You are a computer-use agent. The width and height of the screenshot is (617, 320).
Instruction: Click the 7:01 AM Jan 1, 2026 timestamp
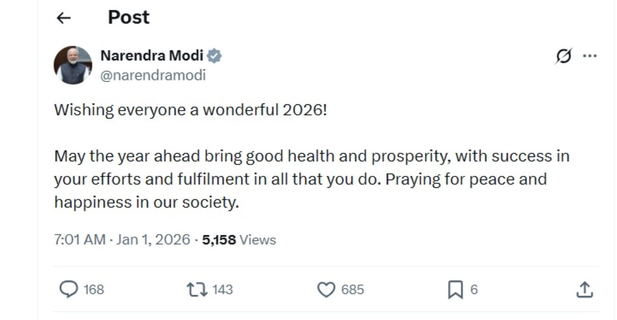pyautogui.click(x=122, y=240)
